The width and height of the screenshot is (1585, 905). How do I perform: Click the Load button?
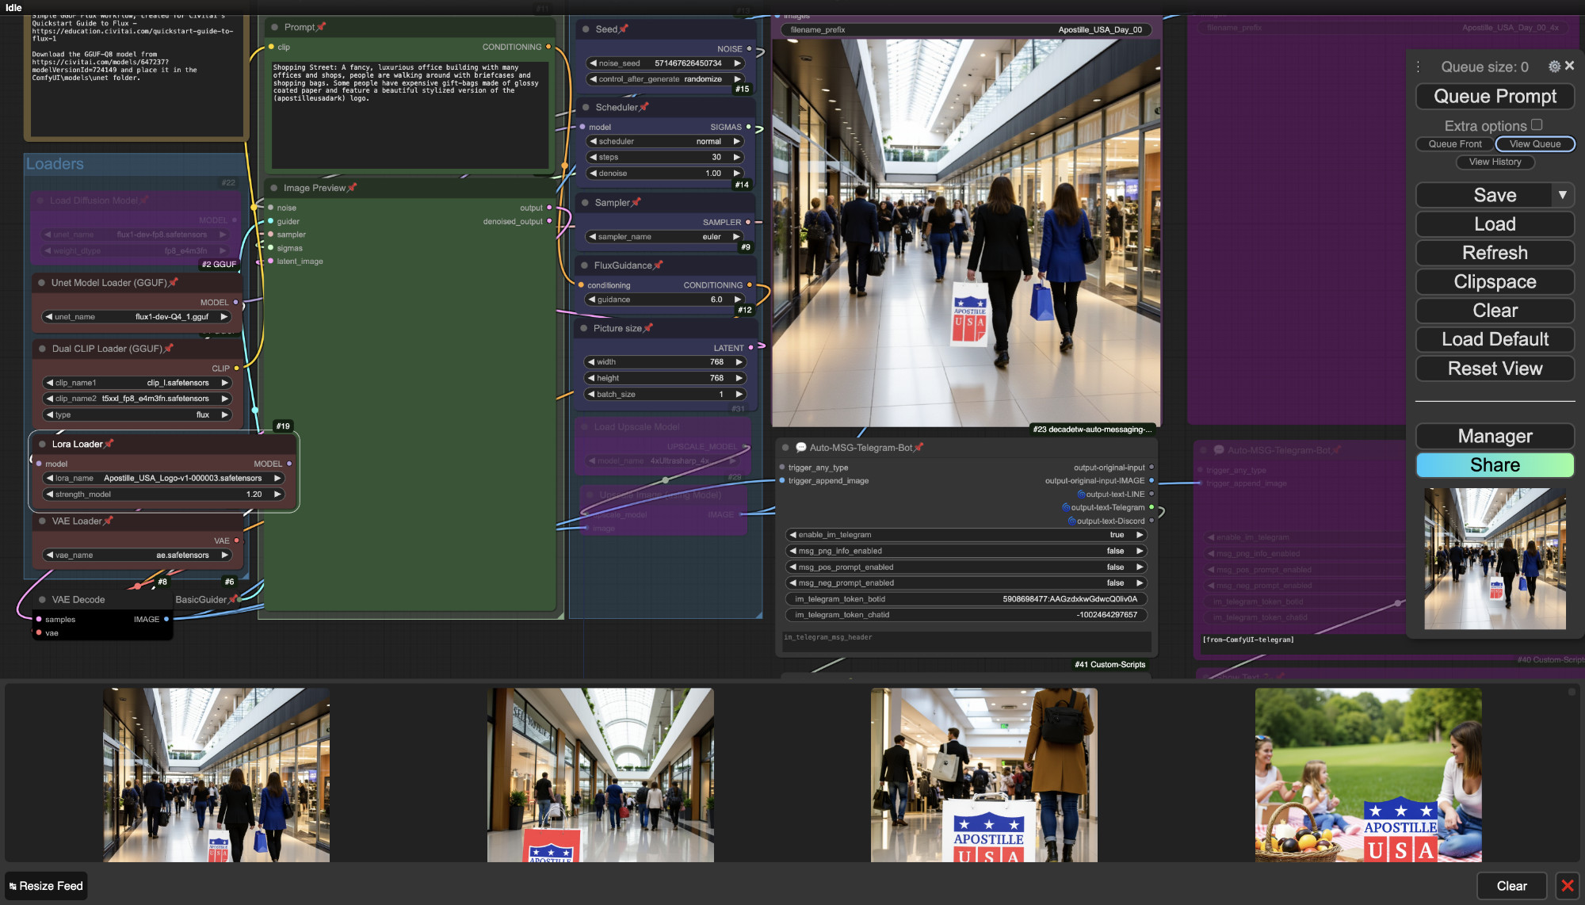(x=1495, y=224)
